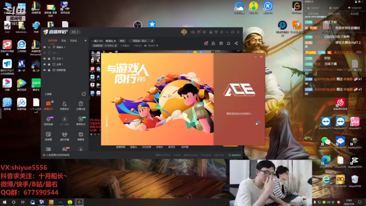366x206 pixels.
Task: Open the notification bell in the stream toolbar
Action: click(228, 43)
